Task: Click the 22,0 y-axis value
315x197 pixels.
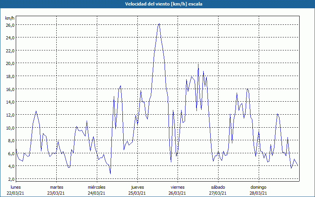Action: pyautogui.click(x=10, y=51)
